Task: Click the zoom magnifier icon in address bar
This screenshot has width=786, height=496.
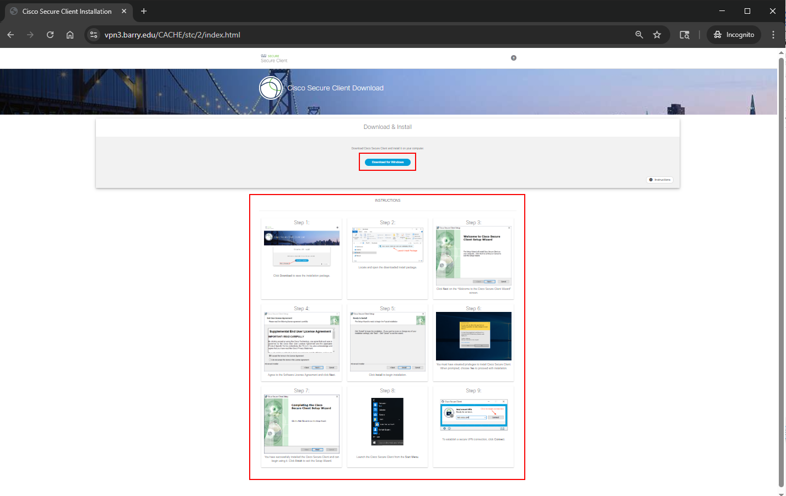Action: 639,35
